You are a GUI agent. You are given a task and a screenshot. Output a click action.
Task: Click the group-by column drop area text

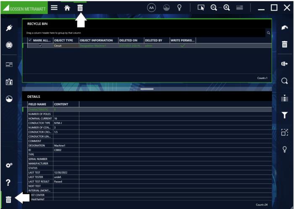54,33
